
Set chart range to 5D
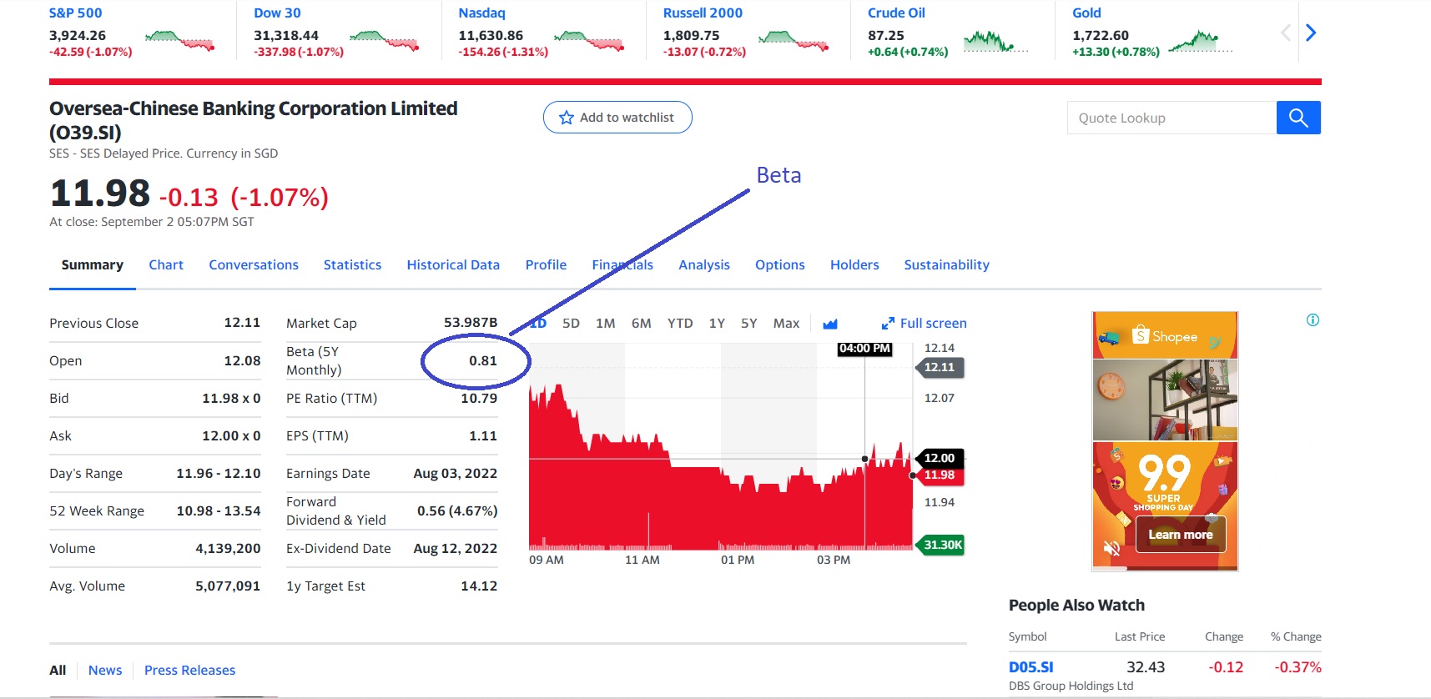click(x=571, y=324)
